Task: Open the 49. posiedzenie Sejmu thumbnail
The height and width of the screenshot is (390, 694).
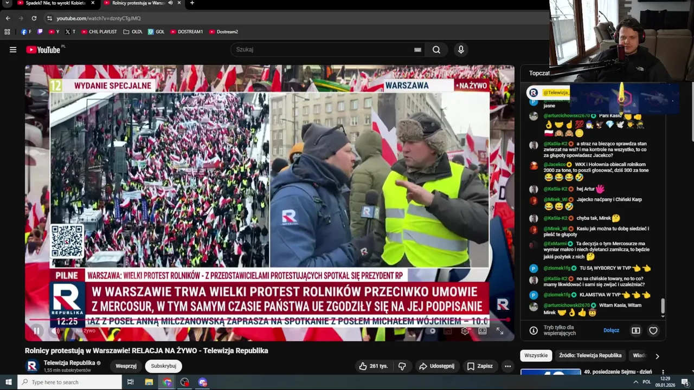Action: [x=550, y=372]
